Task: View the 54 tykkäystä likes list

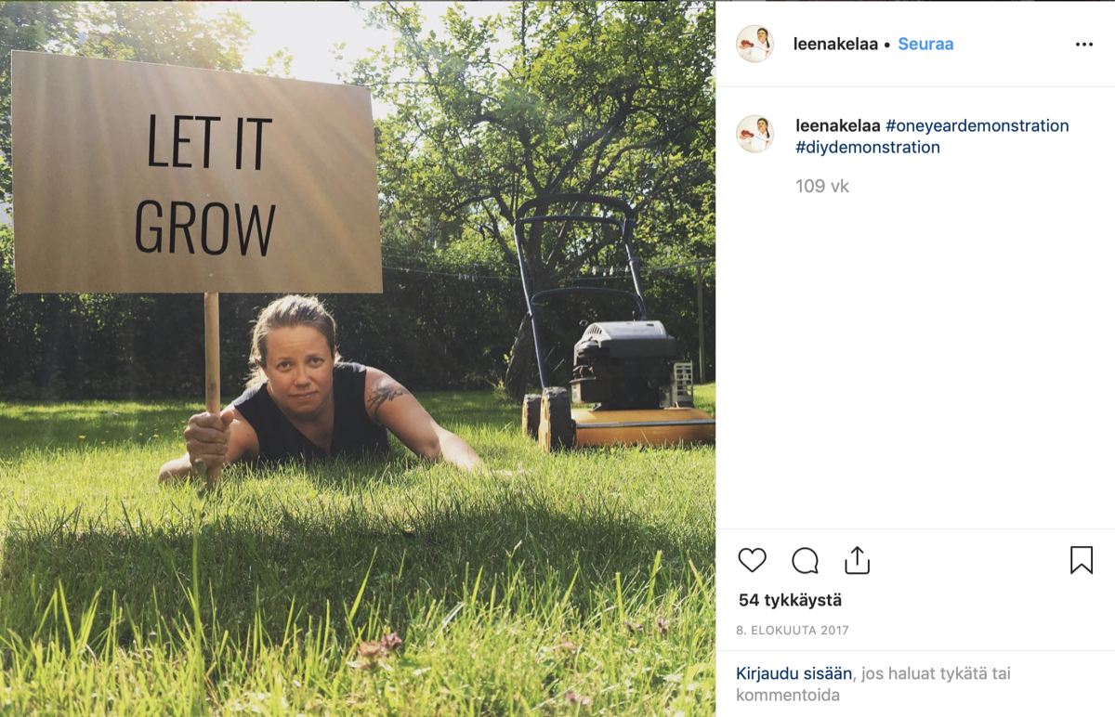Action: 790,600
